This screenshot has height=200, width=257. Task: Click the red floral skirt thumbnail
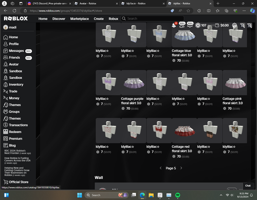pyautogui.click(x=185, y=130)
